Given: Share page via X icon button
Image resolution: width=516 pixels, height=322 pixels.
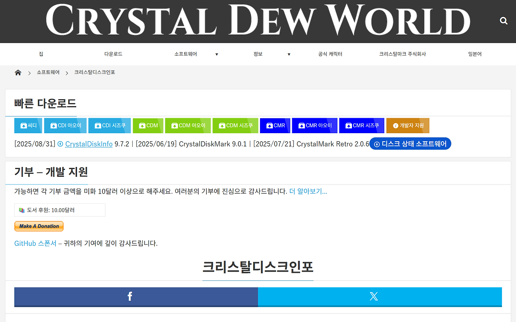Looking at the screenshot, I should pos(380,297).
